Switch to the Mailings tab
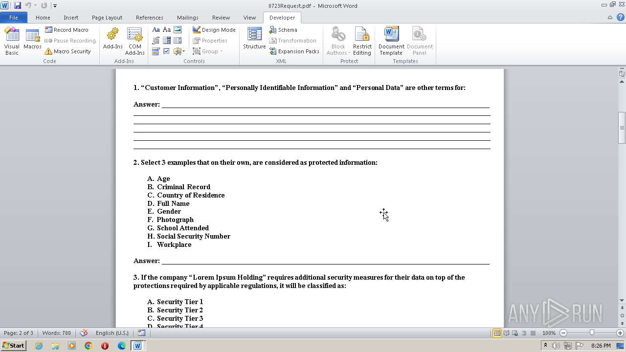This screenshot has height=352, width=626. [x=188, y=18]
